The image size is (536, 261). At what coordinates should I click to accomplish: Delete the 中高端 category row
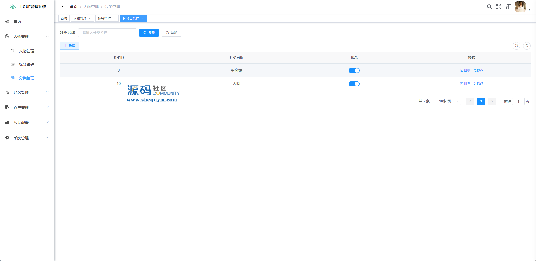click(x=465, y=70)
